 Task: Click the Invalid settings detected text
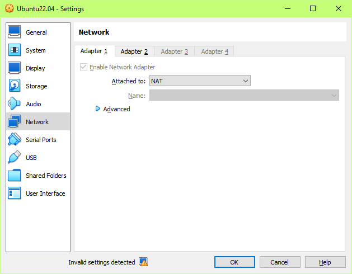[102, 262]
